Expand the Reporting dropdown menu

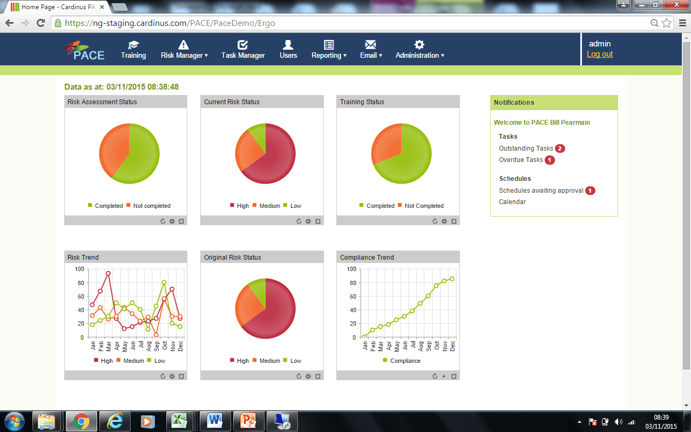(329, 55)
